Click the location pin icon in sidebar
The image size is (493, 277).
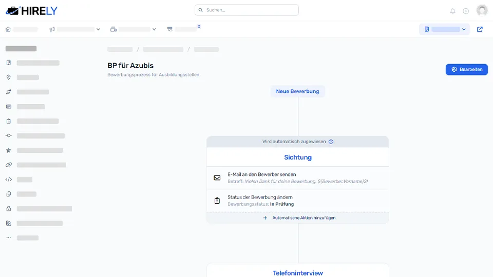[9, 77]
